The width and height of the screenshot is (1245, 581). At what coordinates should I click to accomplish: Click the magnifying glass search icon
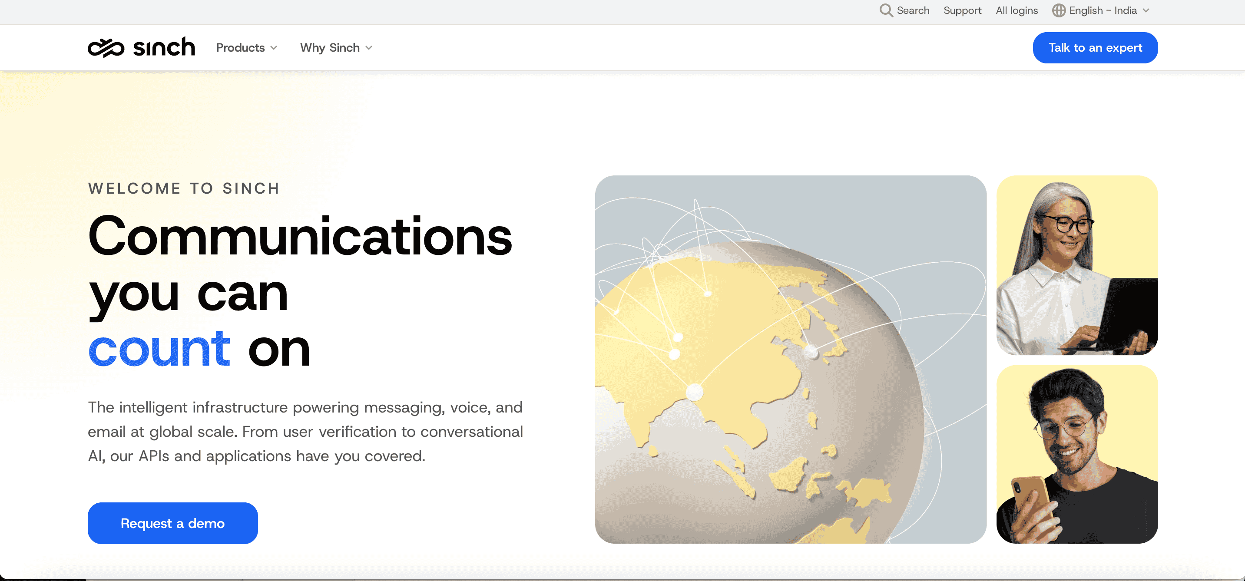(x=886, y=10)
